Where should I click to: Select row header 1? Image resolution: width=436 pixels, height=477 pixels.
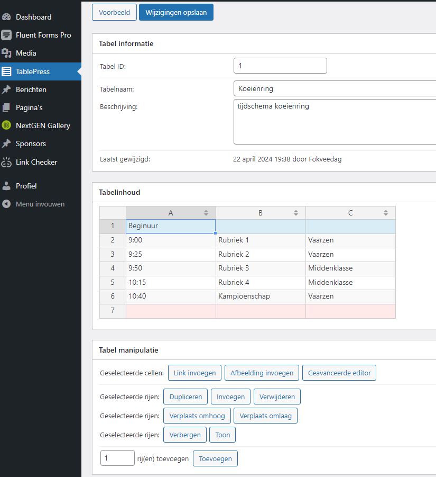113,226
